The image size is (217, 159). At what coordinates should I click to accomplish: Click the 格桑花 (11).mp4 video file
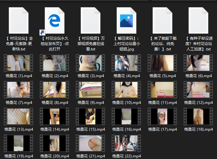coord(162,90)
